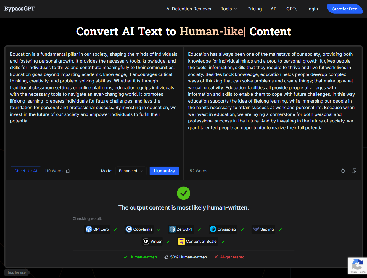Click the Check for AI button
Image resolution: width=367 pixels, height=278 pixels.
coord(26,171)
